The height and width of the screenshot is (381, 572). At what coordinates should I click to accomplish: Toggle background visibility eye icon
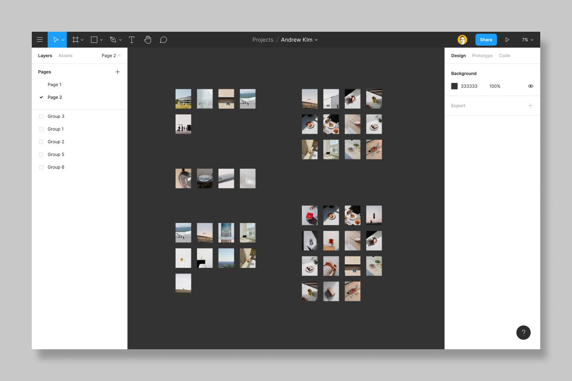click(530, 86)
